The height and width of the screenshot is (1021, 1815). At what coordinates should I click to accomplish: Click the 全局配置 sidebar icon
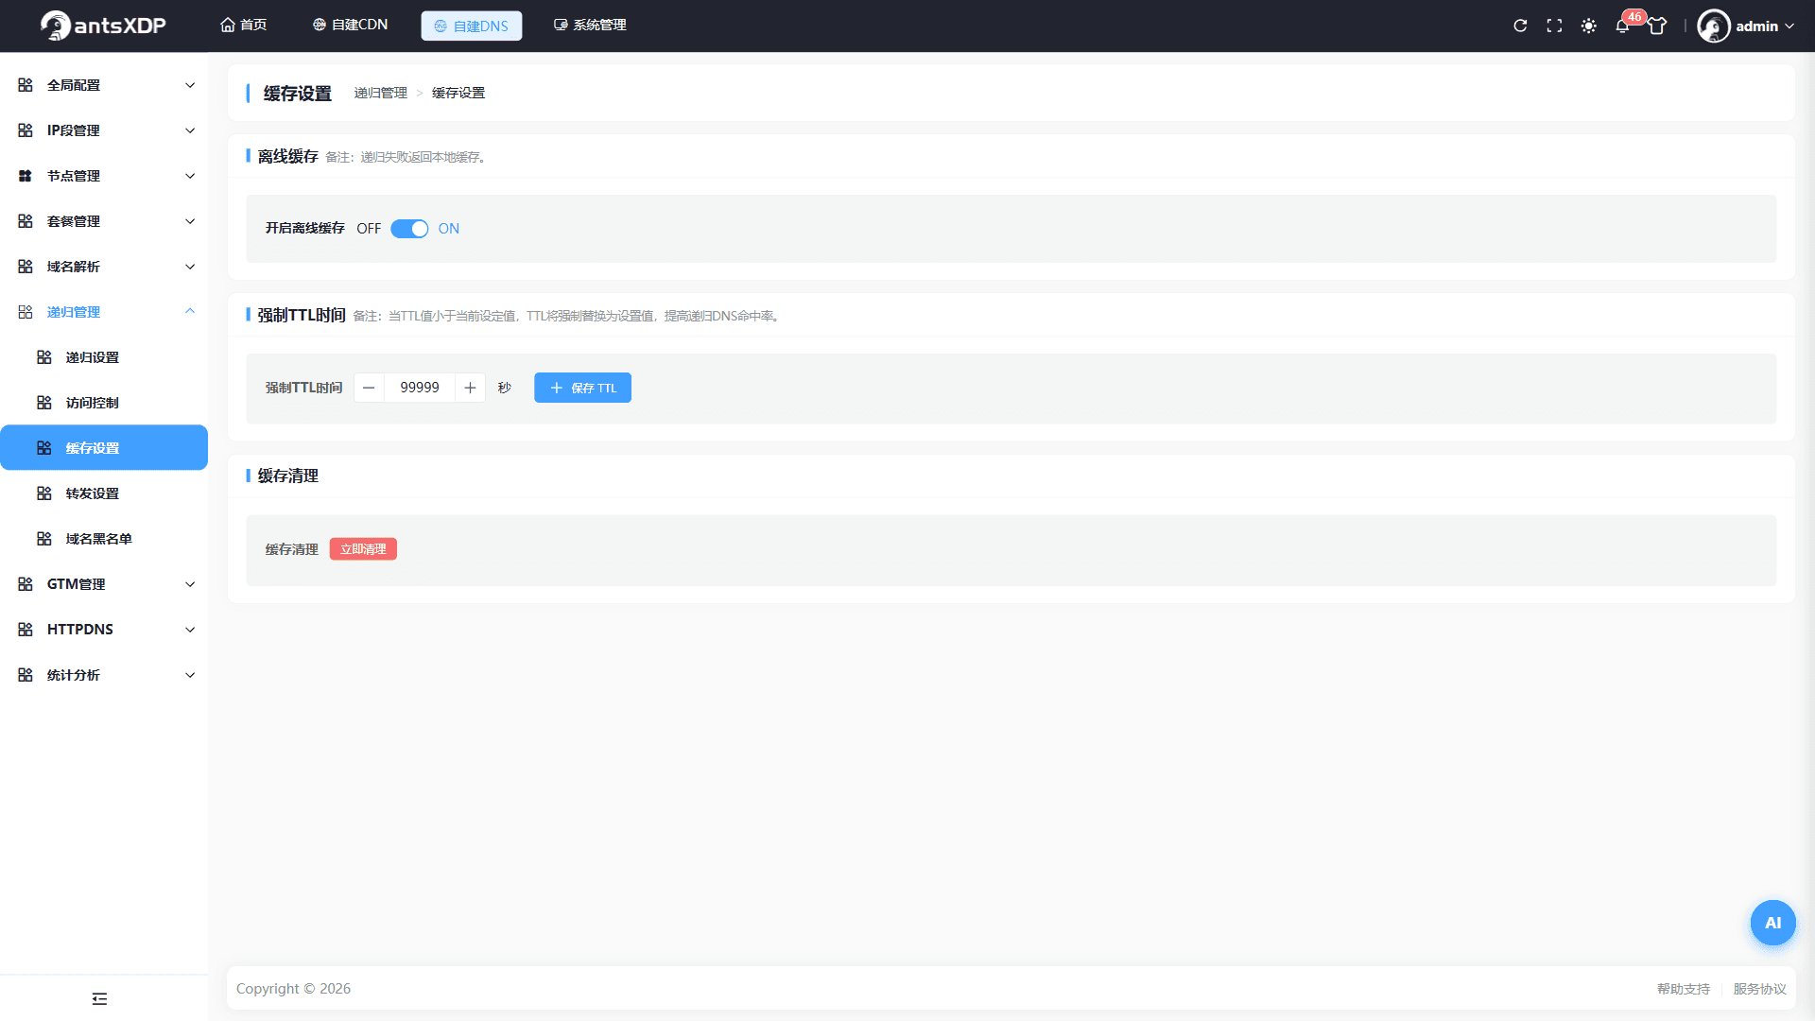coord(26,85)
